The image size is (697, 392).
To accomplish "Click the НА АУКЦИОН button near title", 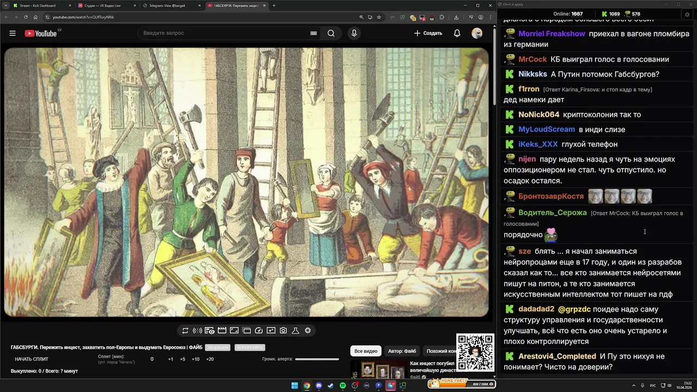I will 218,347.
